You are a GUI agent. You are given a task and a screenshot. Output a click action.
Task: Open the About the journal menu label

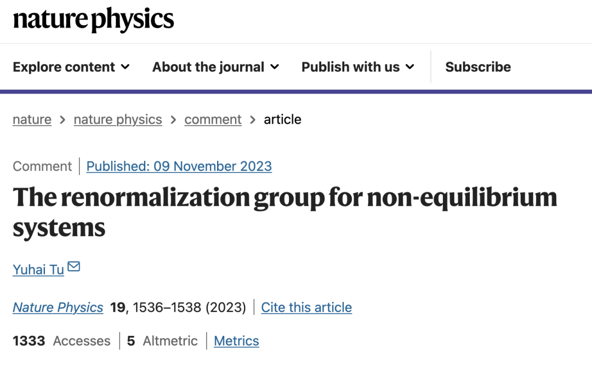[208, 67]
